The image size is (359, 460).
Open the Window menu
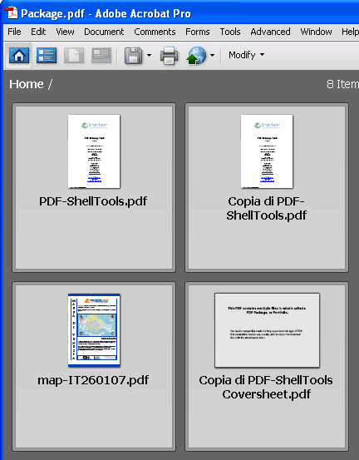tap(316, 32)
